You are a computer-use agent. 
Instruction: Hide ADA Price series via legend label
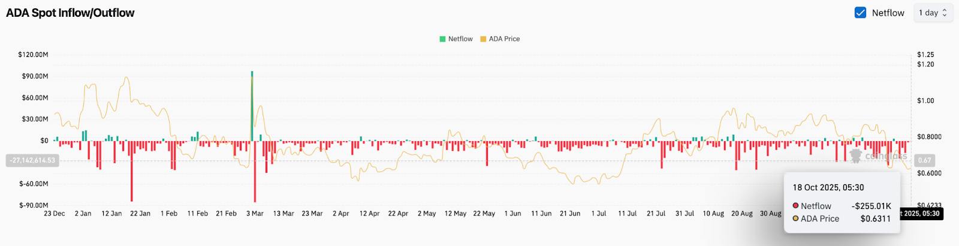504,39
